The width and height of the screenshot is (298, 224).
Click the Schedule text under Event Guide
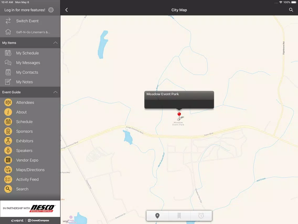(24, 122)
